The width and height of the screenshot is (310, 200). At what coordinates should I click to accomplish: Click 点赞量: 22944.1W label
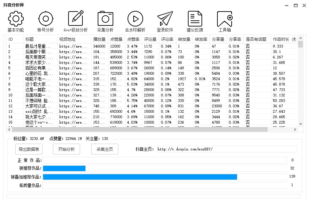click(x=65, y=139)
